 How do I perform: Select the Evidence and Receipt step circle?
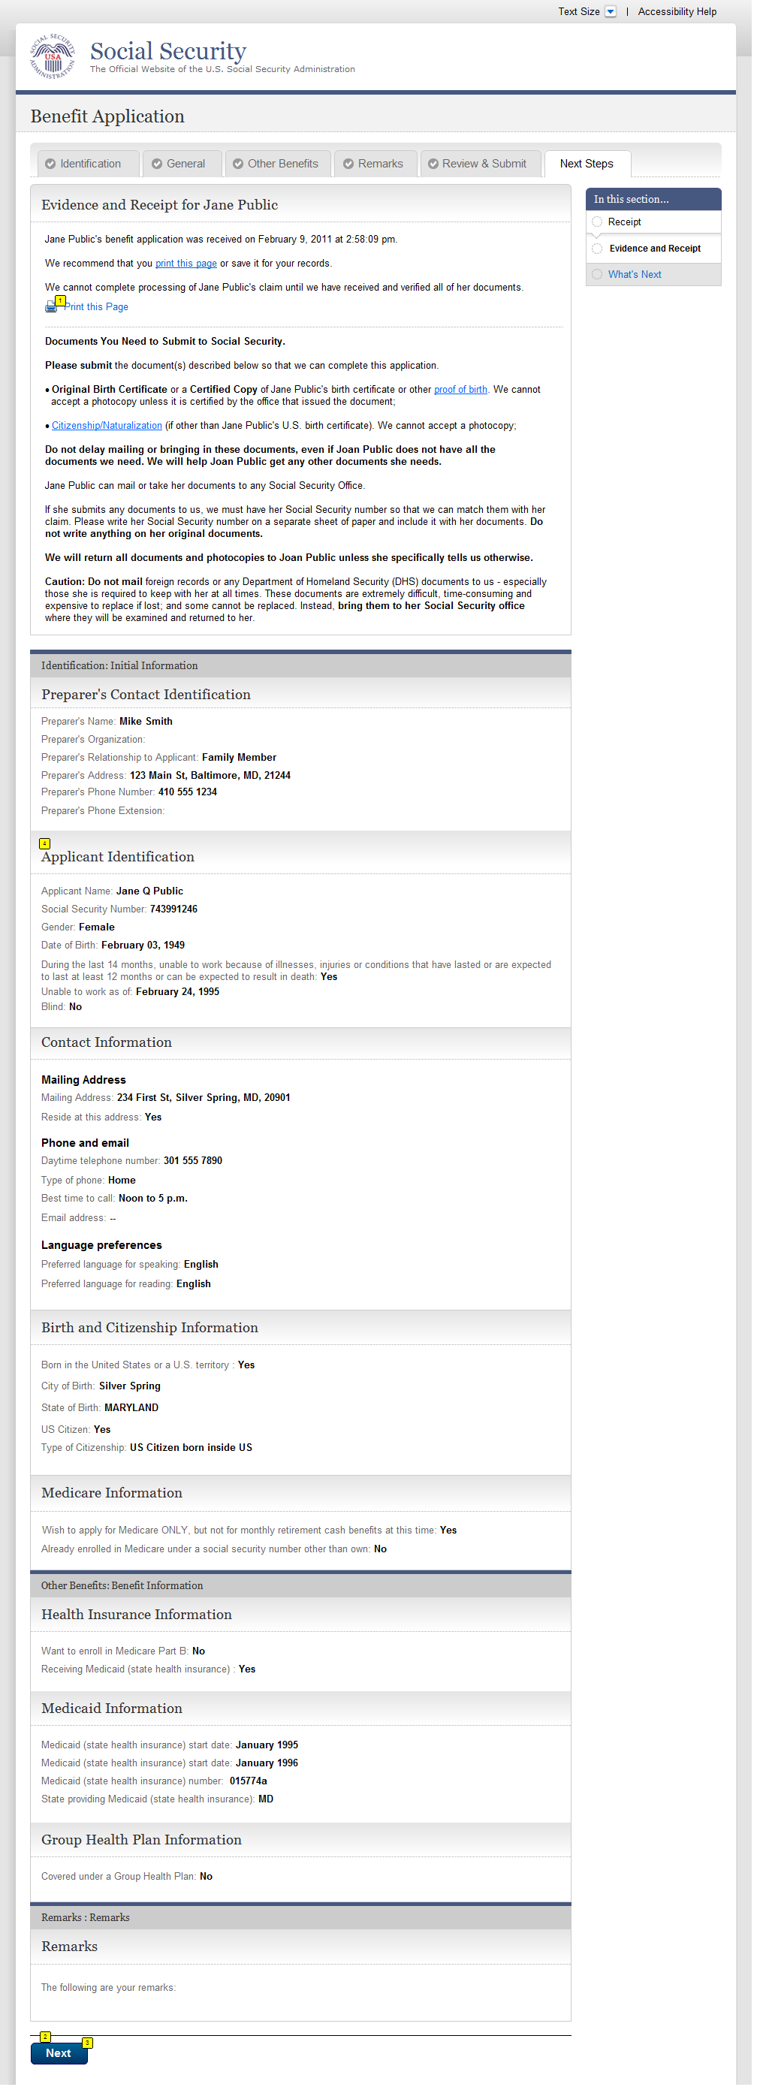pos(597,249)
